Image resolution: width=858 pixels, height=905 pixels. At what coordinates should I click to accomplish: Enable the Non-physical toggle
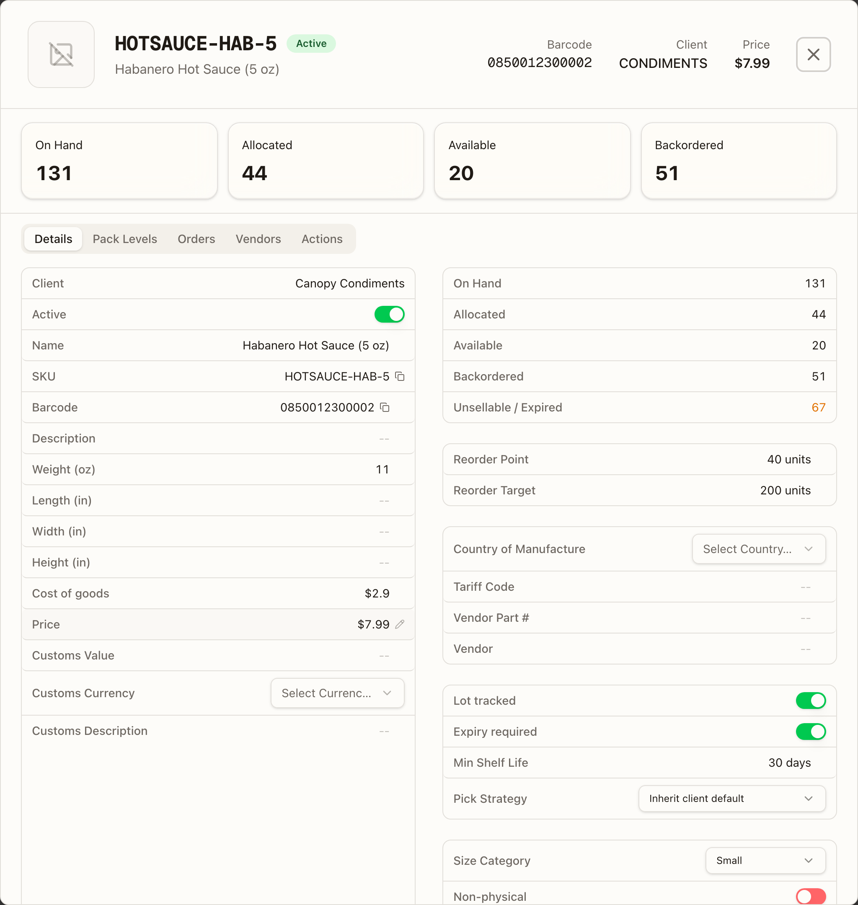click(810, 896)
